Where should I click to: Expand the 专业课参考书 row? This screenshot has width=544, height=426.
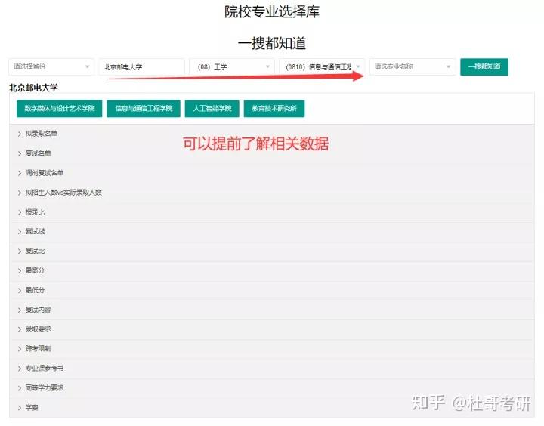coord(272,369)
